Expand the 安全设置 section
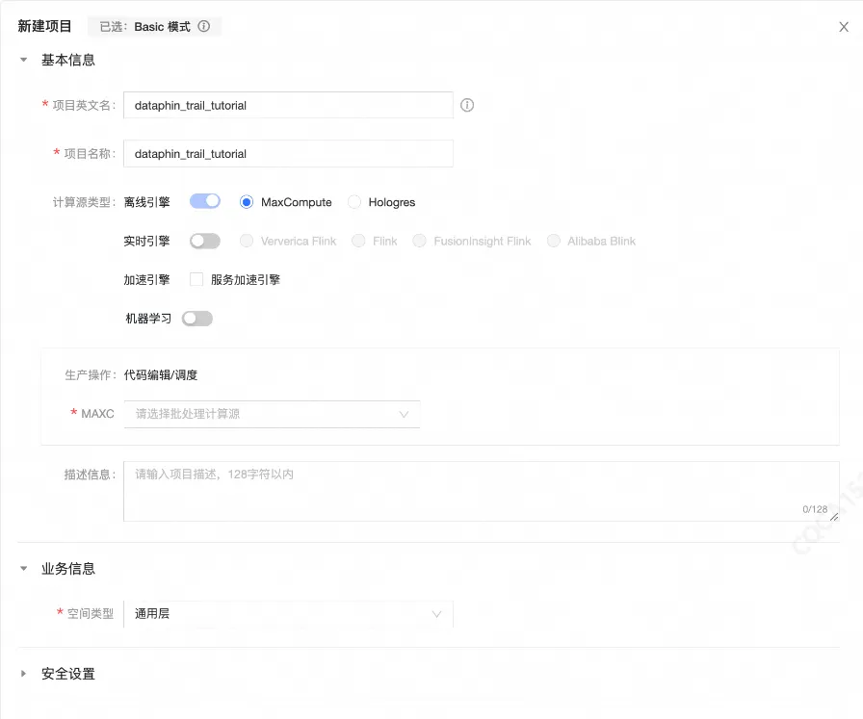This screenshot has height=719, width=863. (x=24, y=674)
